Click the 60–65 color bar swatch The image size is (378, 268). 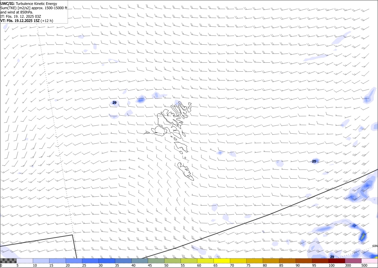(x=205, y=261)
